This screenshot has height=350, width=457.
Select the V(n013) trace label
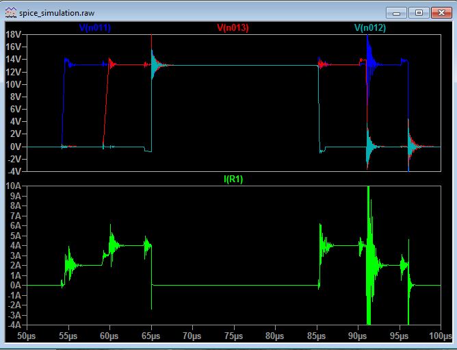[x=233, y=27]
